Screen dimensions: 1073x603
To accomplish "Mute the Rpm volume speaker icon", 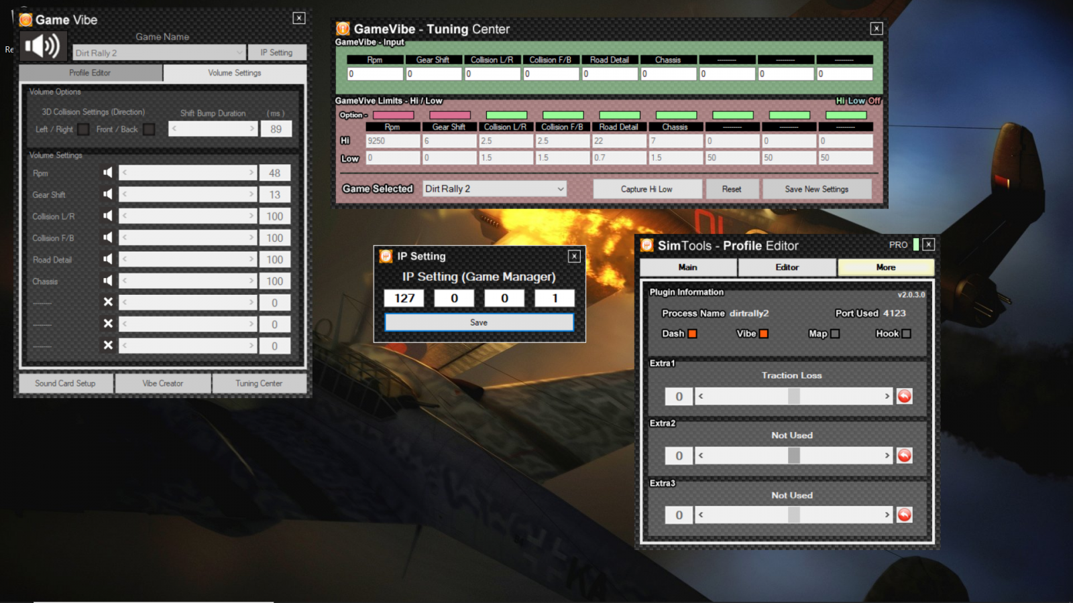I will (107, 173).
